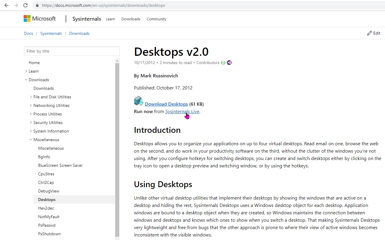The width and height of the screenshot is (385, 240).
Task: Open the purple Visual Studio contributor avatar
Action: tap(229, 63)
